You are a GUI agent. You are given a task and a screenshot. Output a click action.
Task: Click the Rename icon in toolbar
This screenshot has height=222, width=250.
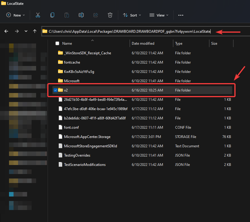tap(81, 15)
